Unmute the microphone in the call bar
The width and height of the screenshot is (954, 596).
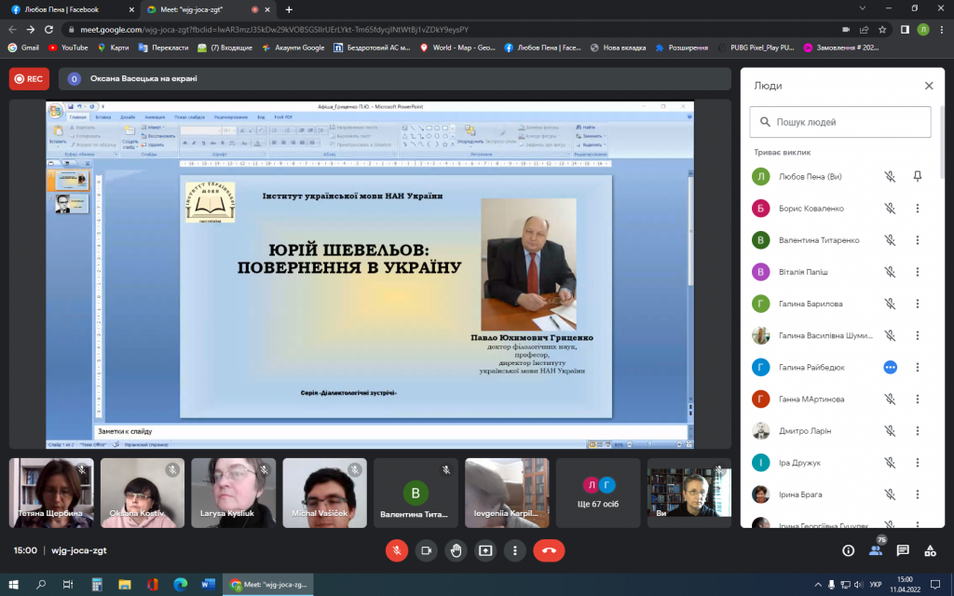point(397,550)
